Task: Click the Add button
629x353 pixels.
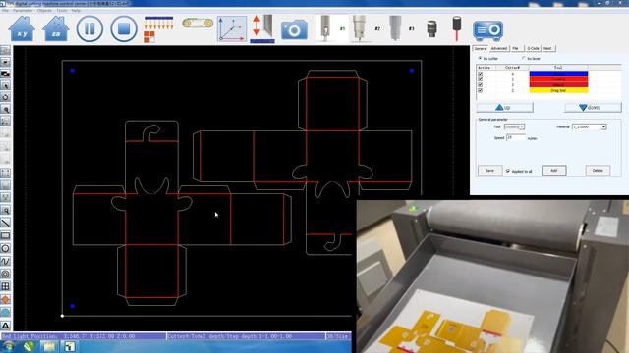Action: click(x=554, y=170)
